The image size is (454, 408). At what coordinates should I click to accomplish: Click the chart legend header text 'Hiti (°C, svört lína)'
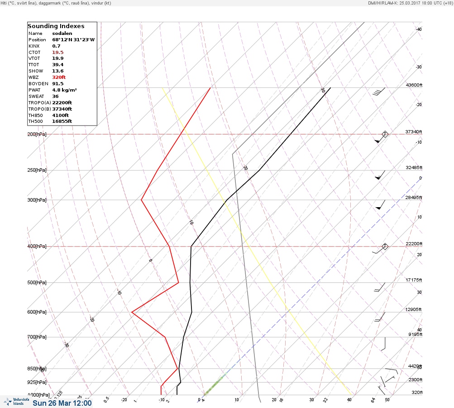[20, 3]
